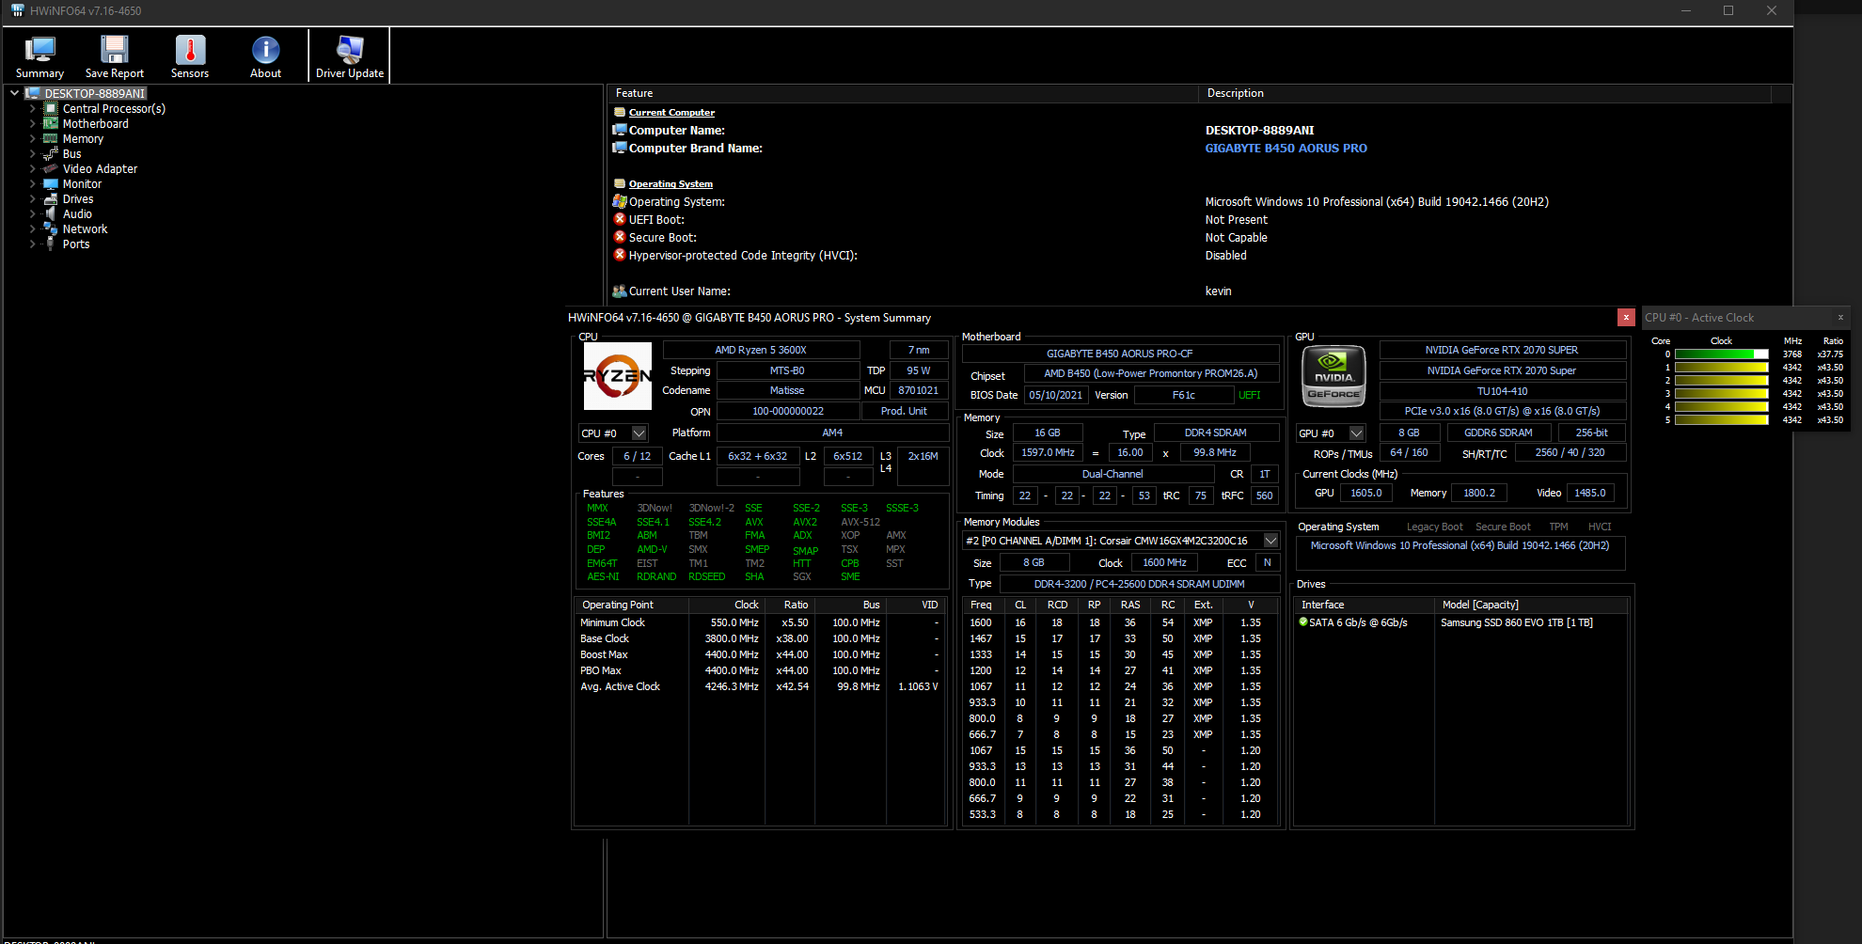Click the Description column header

1485,93
